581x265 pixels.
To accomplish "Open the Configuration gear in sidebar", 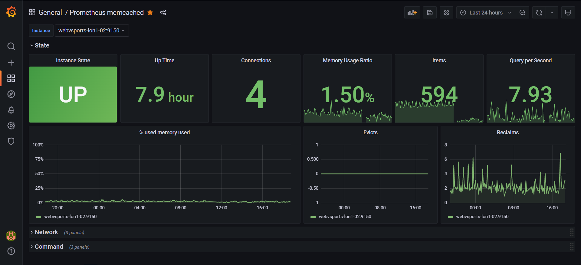I will coord(11,126).
